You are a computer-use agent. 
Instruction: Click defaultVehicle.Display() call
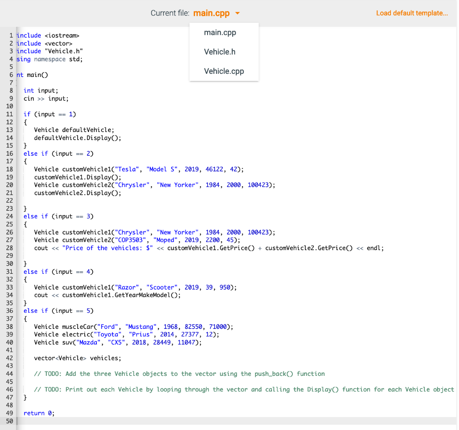pos(78,137)
